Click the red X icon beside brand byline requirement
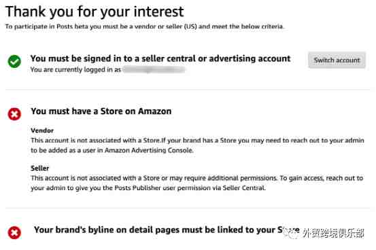376x250 pixels. tap(14, 232)
